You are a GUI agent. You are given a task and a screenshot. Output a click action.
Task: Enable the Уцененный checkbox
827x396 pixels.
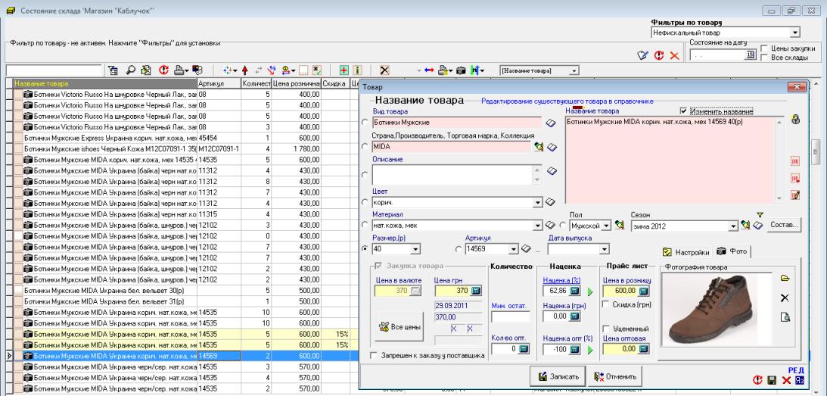pyautogui.click(x=606, y=327)
